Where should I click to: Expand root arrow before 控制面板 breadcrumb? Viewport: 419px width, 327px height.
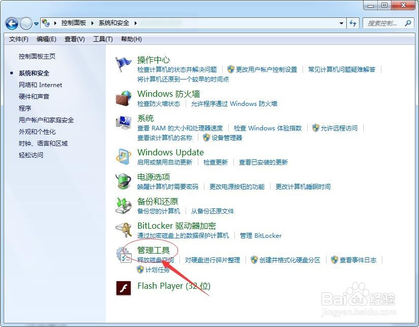coord(55,23)
